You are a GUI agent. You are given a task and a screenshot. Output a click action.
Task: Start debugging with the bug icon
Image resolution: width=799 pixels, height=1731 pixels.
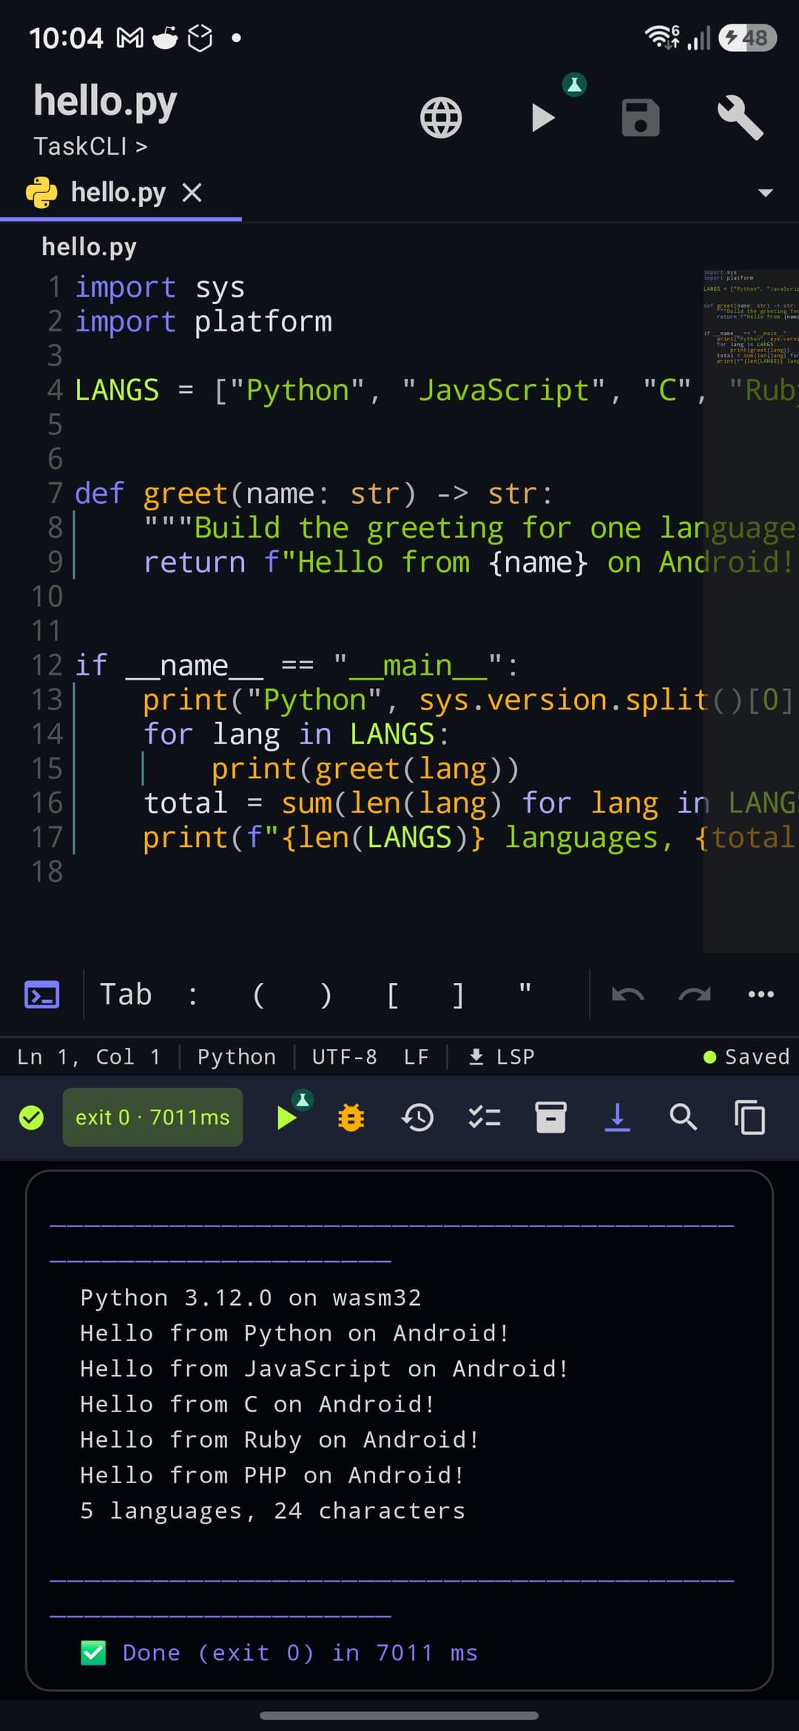pyautogui.click(x=351, y=1118)
